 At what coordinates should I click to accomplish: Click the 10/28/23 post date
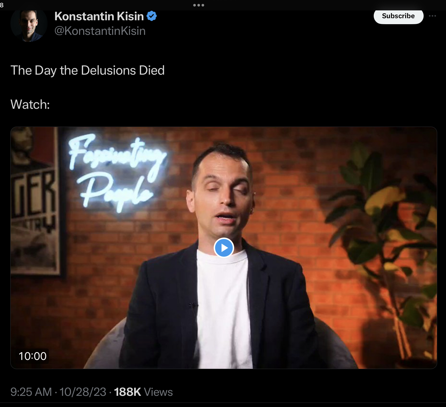(83, 392)
